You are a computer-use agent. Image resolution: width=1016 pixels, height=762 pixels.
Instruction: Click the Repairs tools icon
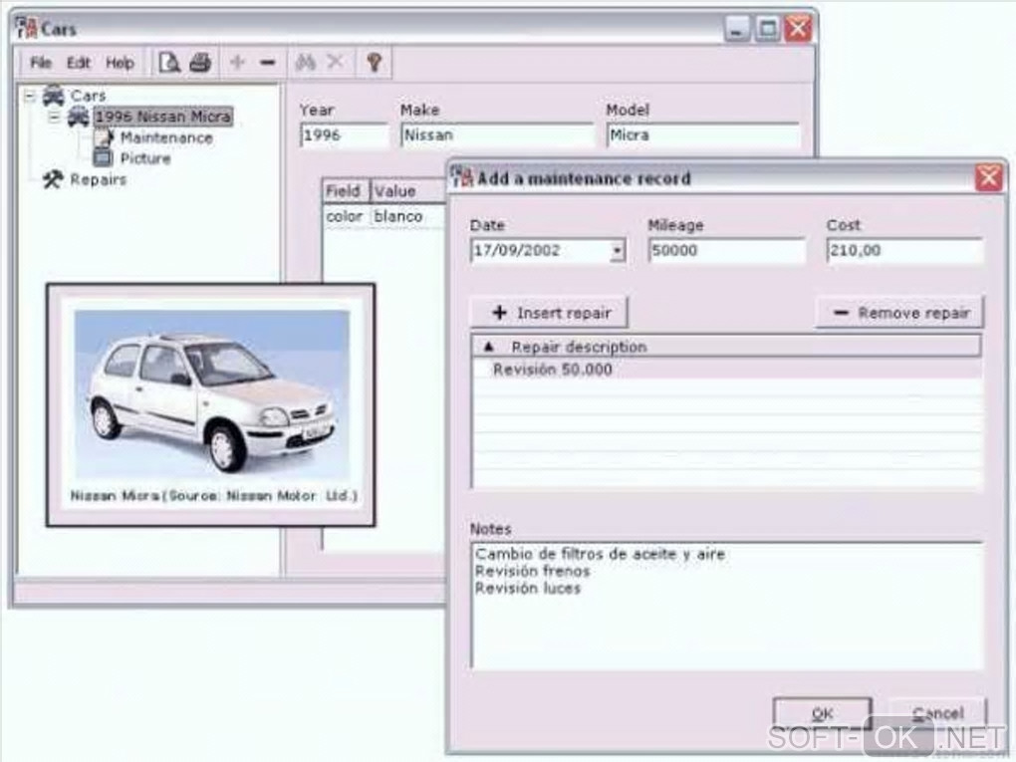(53, 179)
